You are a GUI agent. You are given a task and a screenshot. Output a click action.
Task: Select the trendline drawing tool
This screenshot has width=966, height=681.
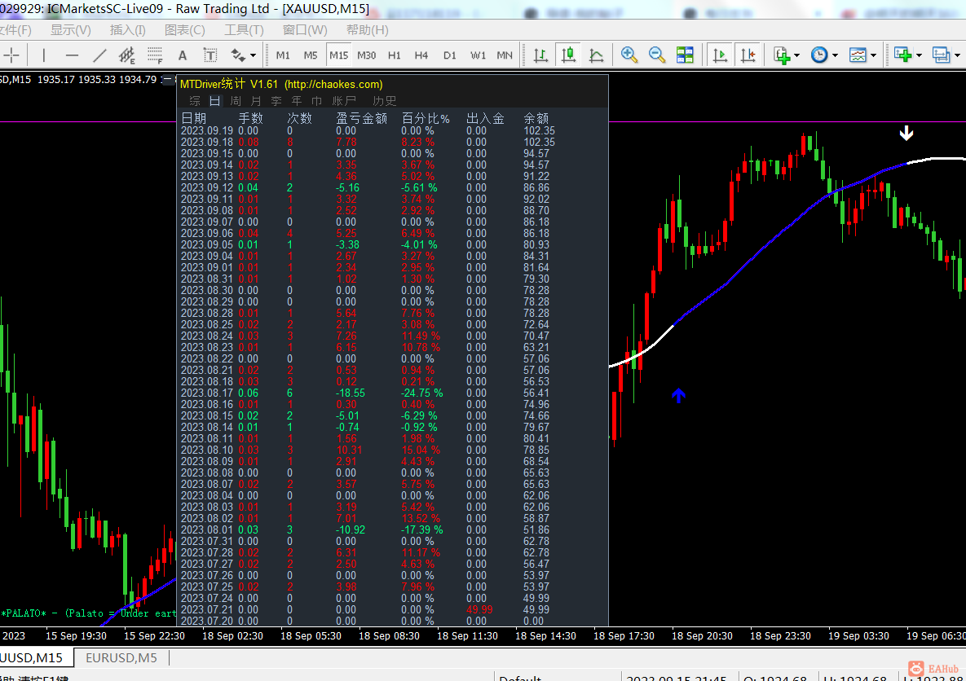point(99,55)
